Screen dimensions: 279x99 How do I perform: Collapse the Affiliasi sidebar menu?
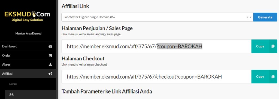[28, 74]
